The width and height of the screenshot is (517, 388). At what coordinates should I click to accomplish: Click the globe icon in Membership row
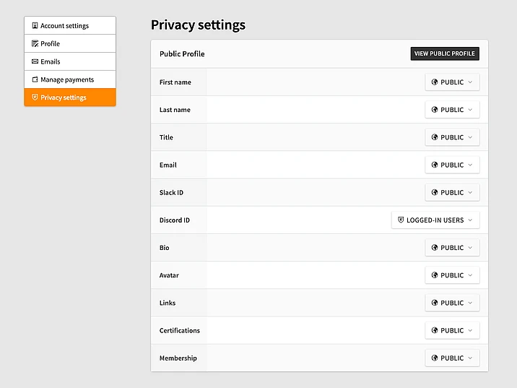click(x=435, y=358)
